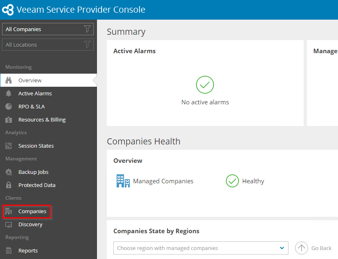
Task: Click the Veeam logo icon in header
Action: (x=8, y=10)
